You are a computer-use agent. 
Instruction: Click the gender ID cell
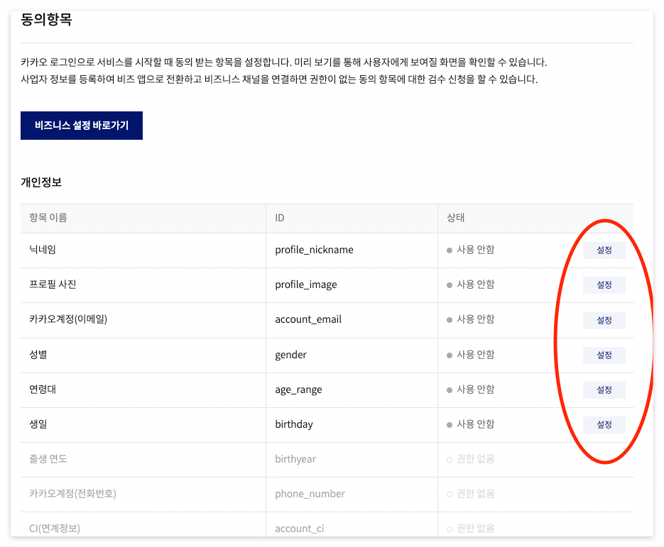[x=290, y=355]
